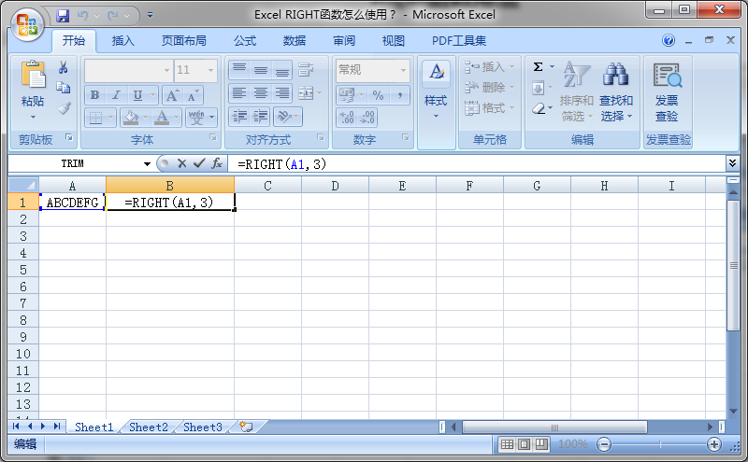Click the phonetic guide wén icon

pyautogui.click(x=196, y=118)
